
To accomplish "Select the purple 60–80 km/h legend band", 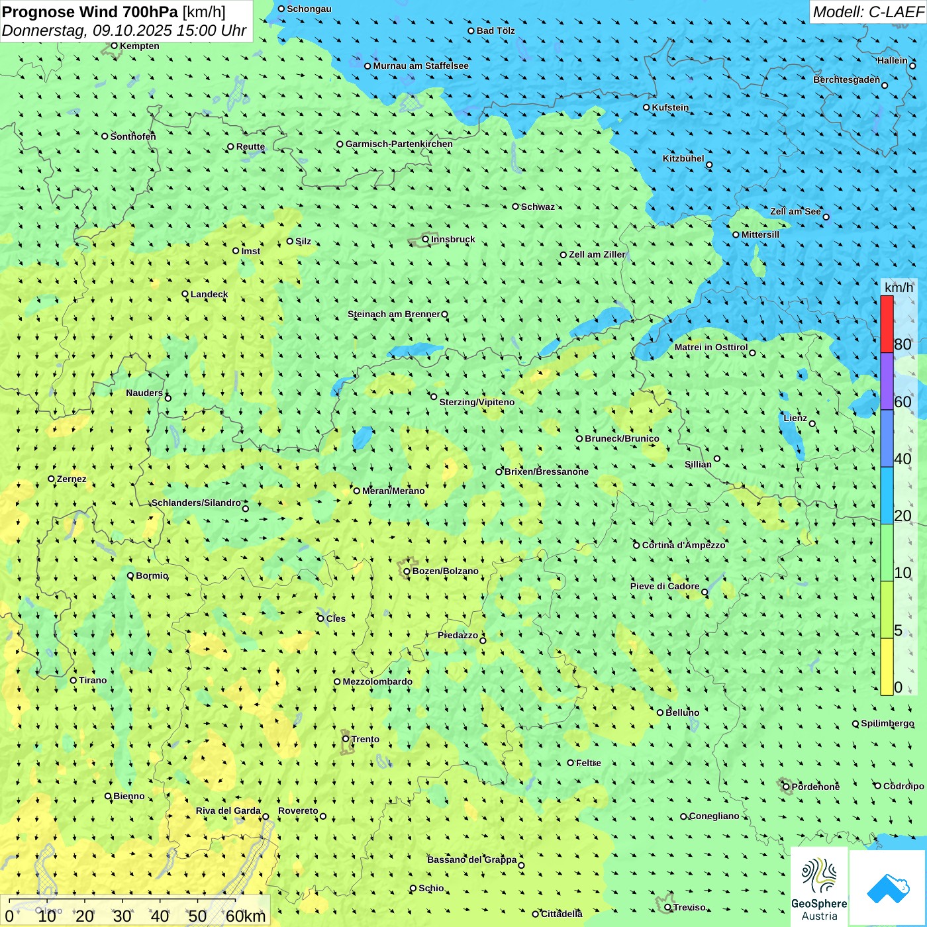I will coord(887,381).
